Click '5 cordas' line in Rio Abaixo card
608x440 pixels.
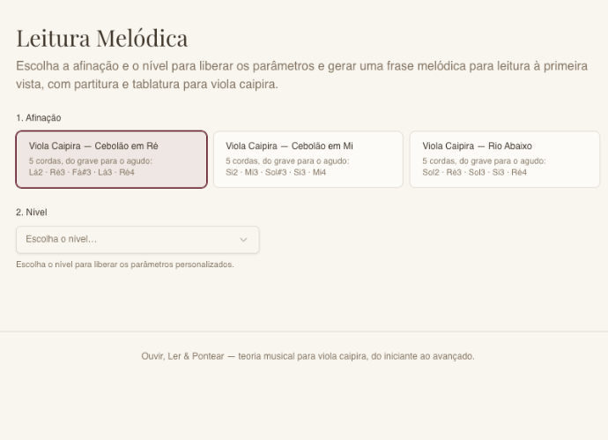coord(484,161)
